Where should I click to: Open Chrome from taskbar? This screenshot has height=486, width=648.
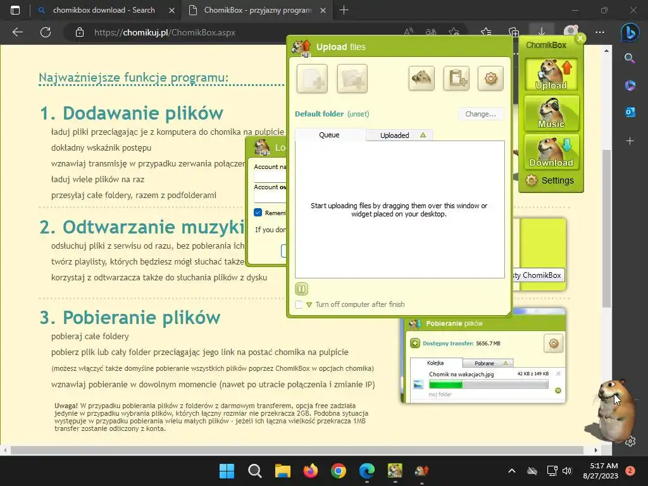pyautogui.click(x=339, y=471)
